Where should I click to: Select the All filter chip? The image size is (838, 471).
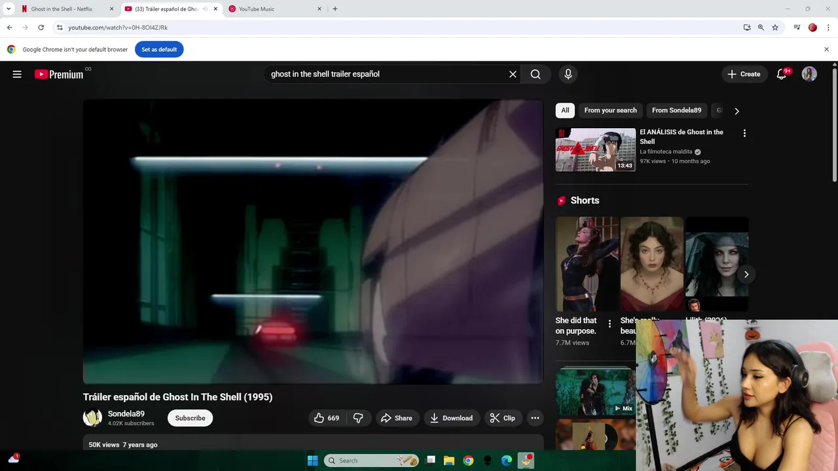[x=565, y=111]
